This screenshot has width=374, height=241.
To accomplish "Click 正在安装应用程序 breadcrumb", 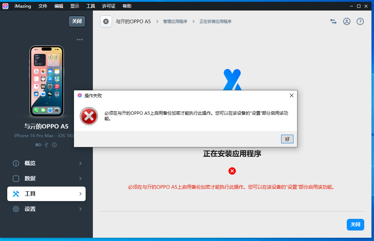I will tap(215, 21).
